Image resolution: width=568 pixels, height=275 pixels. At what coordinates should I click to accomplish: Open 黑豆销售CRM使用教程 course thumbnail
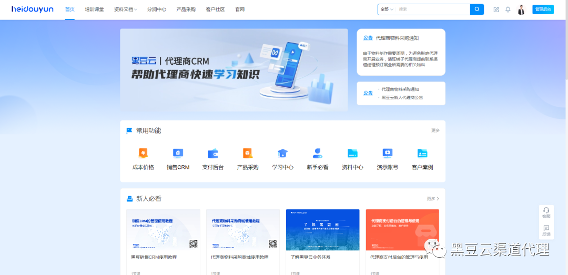click(164, 230)
